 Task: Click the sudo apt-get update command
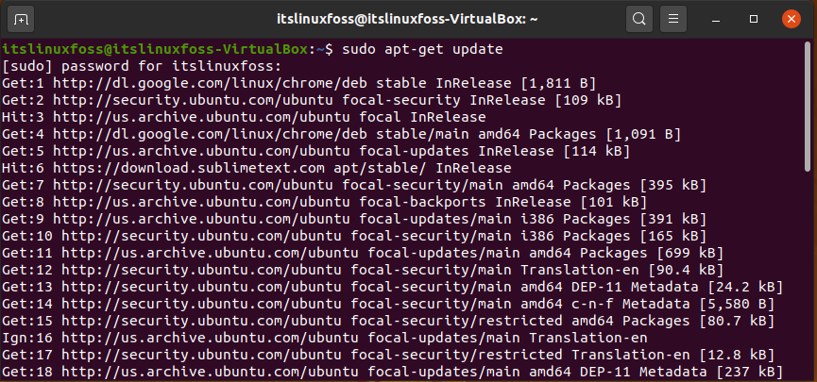click(x=422, y=49)
